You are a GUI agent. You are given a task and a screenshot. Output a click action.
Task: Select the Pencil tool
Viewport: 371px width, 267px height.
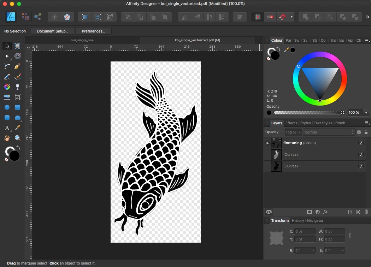7,76
